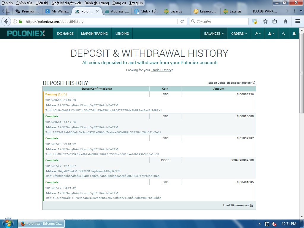Open the Tập tin menu
304x228 pixels.
[7, 3]
